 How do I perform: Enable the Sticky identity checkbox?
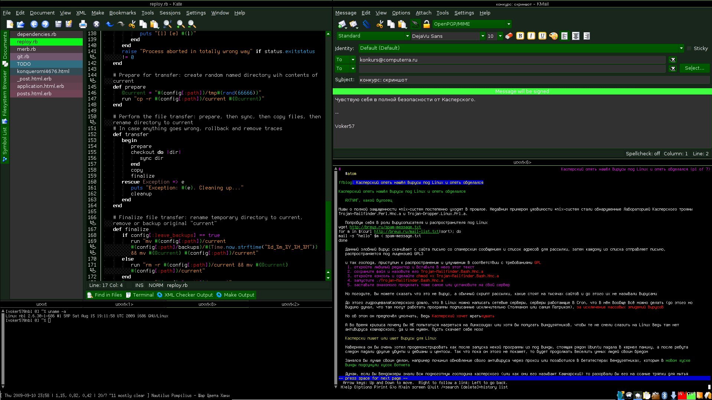pyautogui.click(x=689, y=48)
